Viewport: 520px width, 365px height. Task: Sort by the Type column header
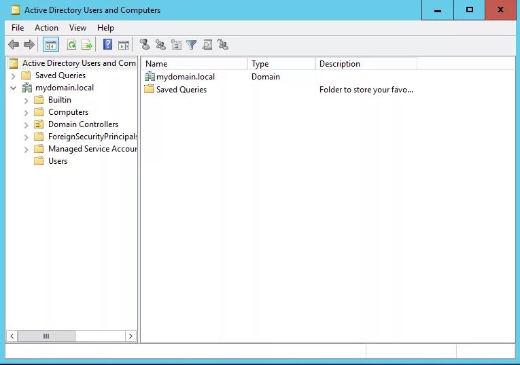pos(281,64)
